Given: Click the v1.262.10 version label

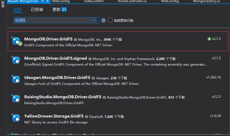Looking at the screenshot, I should tap(213, 77).
